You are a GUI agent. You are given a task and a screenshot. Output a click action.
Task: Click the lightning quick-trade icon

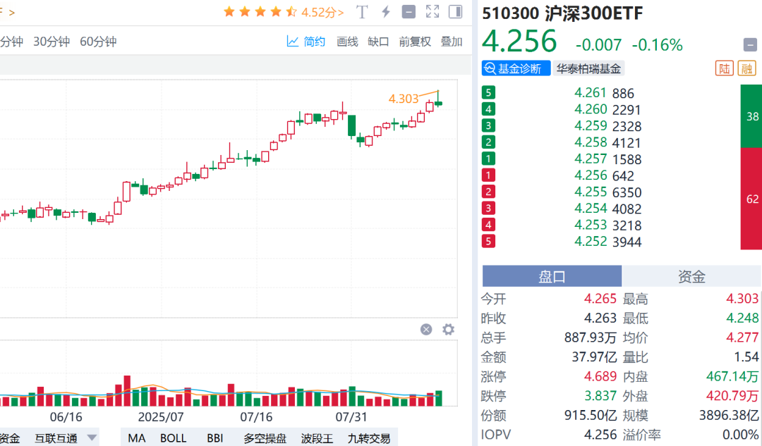[385, 12]
